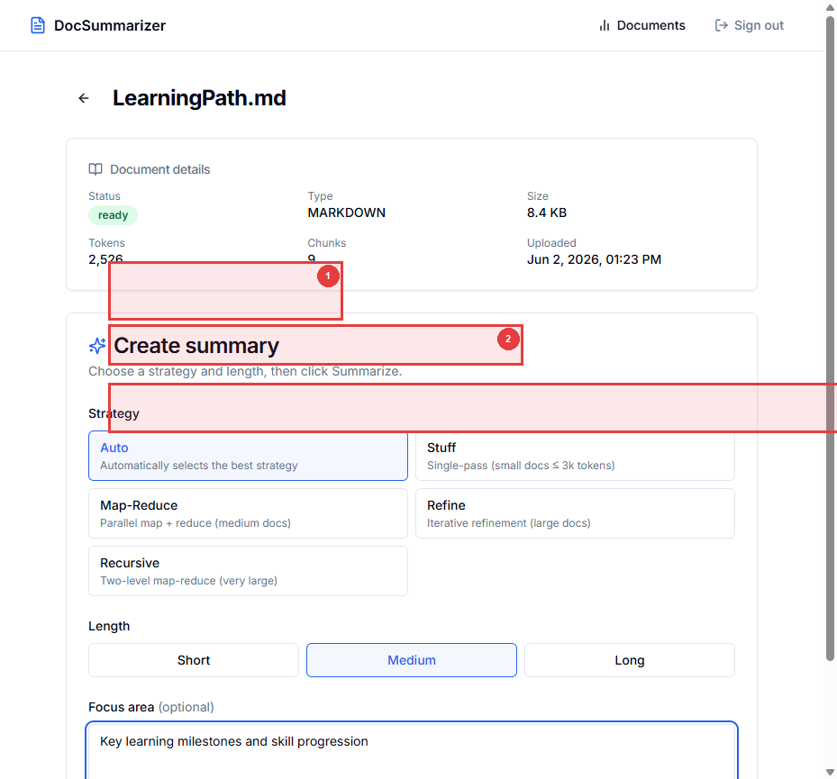Click the MARKDOWN type value
Viewport: 837px width, 779px height.
[347, 213]
